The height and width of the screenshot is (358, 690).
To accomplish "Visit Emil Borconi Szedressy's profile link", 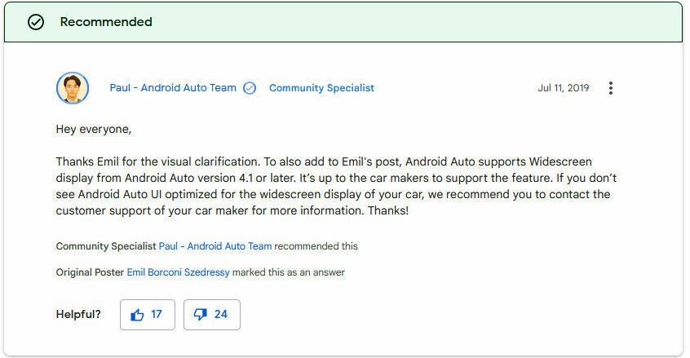I will [x=178, y=272].
